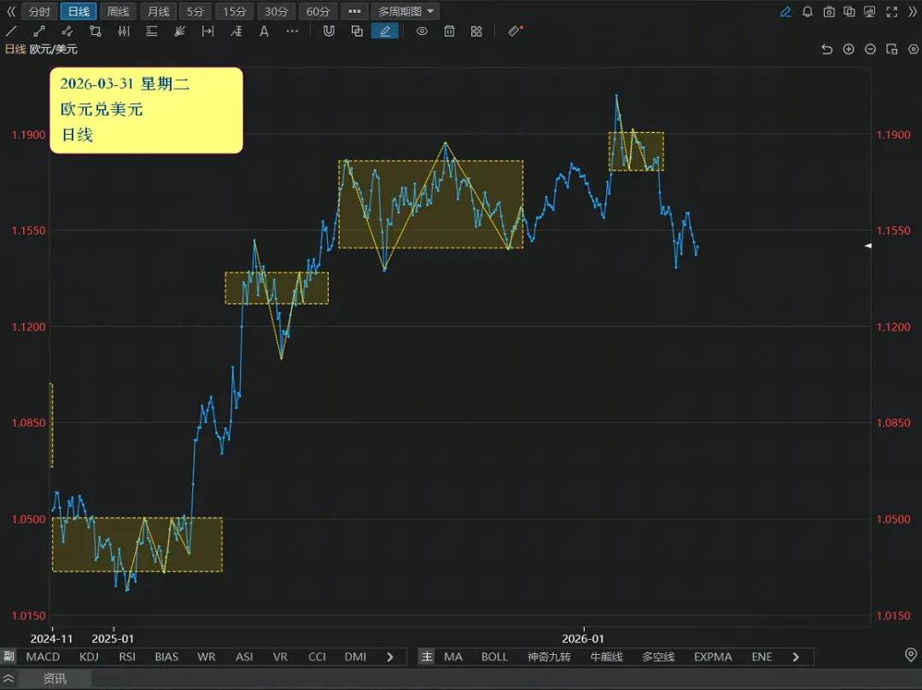Select ASI sub indicator
This screenshot has width=922, height=690.
point(244,657)
